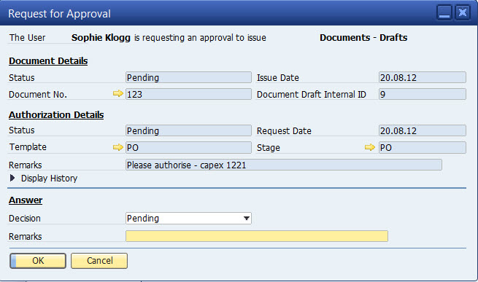Image resolution: width=478 pixels, height=282 pixels.
Task: Dismiss the dialog with Cancel
Action: click(x=99, y=261)
